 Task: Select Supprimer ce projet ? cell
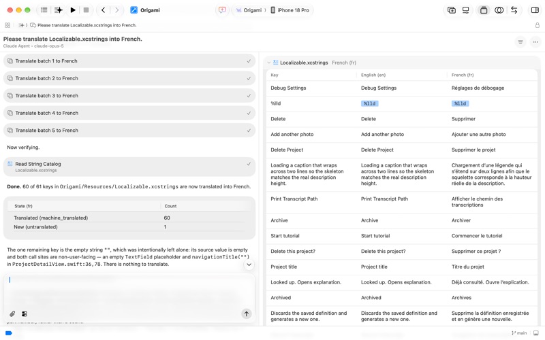click(476, 251)
